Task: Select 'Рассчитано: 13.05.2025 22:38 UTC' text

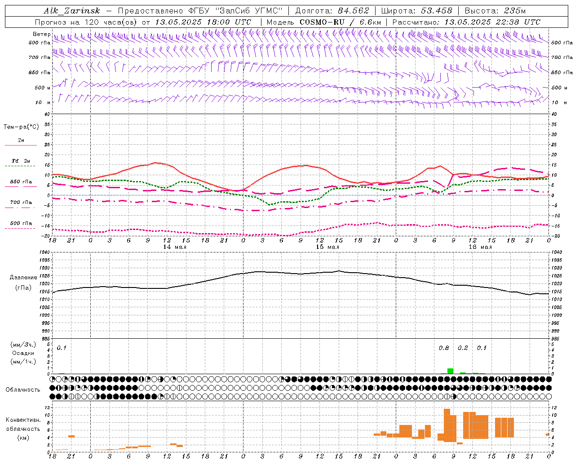Action: click(x=466, y=22)
